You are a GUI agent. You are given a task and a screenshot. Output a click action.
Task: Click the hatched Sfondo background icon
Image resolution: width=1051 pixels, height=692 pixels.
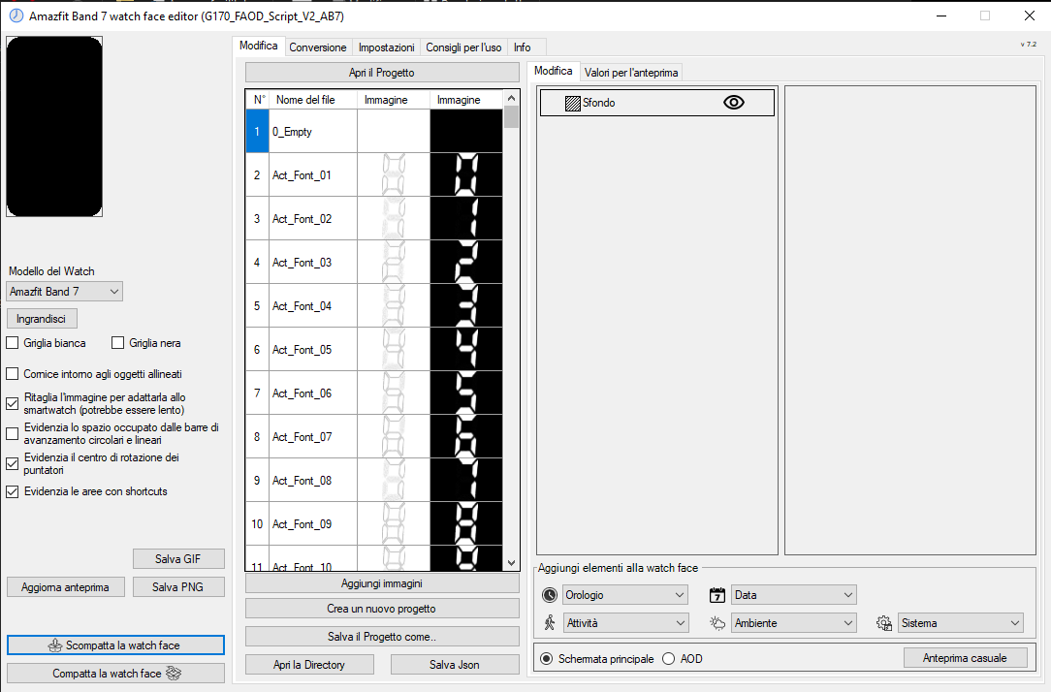(572, 103)
